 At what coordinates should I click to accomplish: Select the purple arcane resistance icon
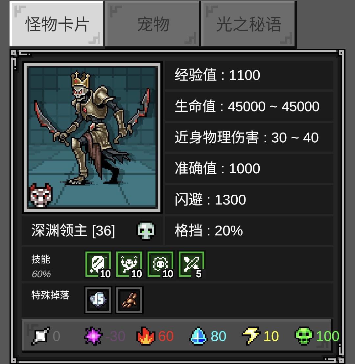pos(93,336)
